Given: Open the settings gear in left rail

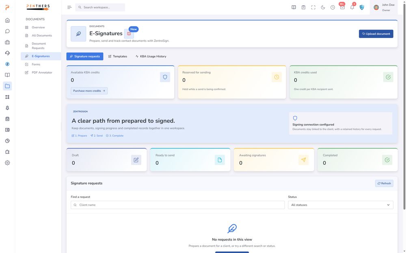Looking at the screenshot, I should click(7, 163).
